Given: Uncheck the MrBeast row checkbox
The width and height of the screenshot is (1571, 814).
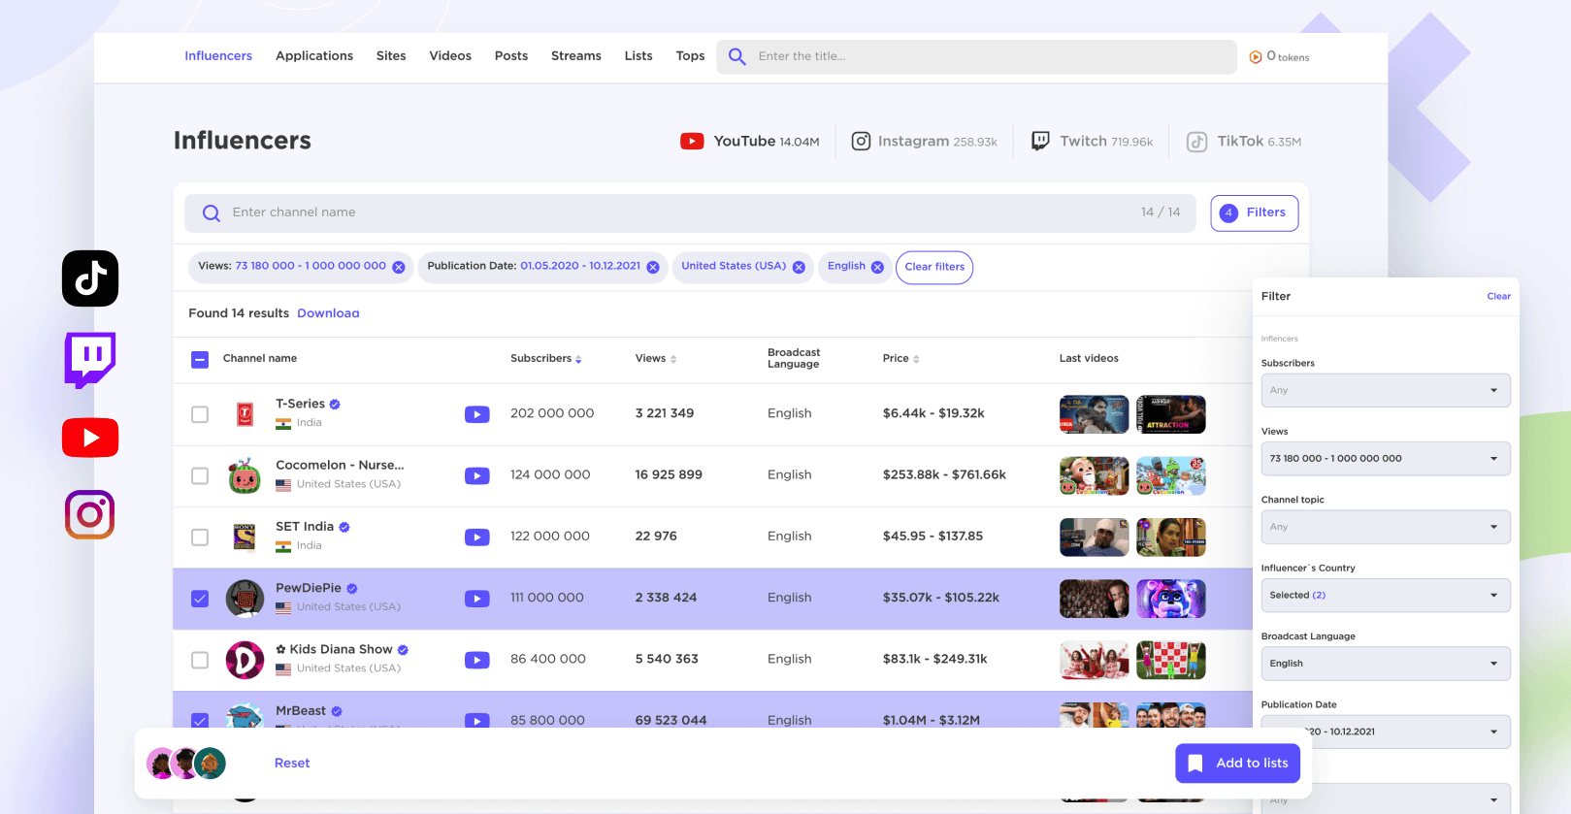Looking at the screenshot, I should [x=200, y=720].
